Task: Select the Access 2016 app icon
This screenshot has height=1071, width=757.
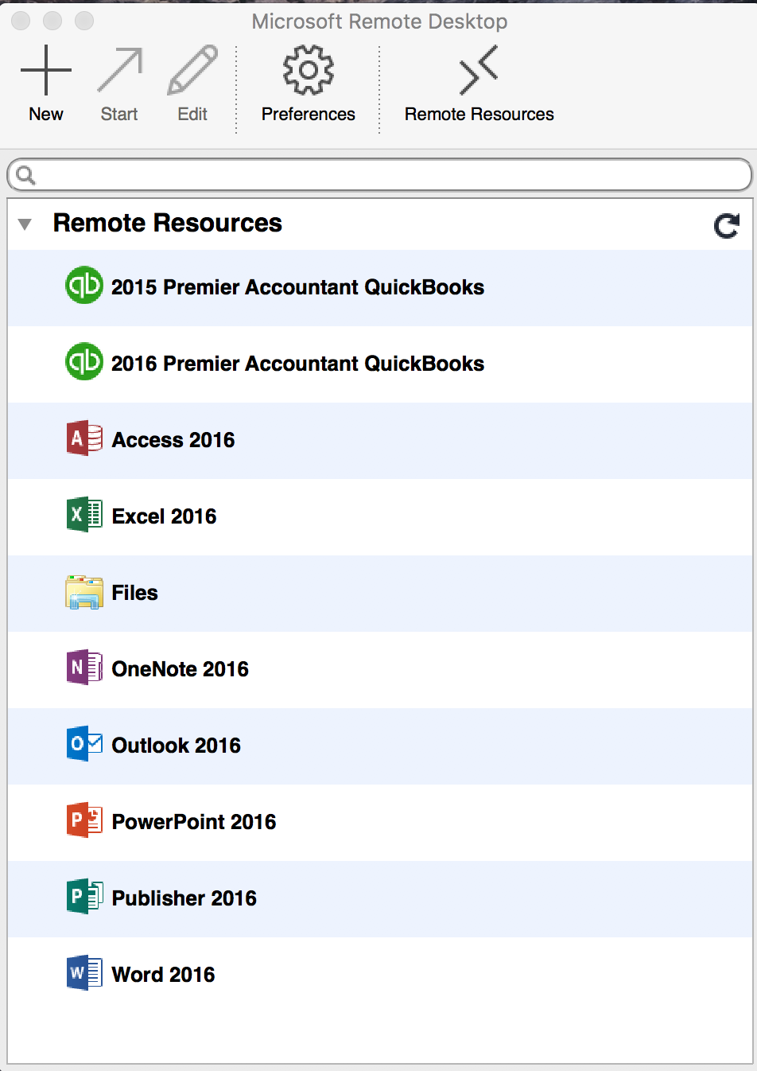Action: pyautogui.click(x=84, y=438)
